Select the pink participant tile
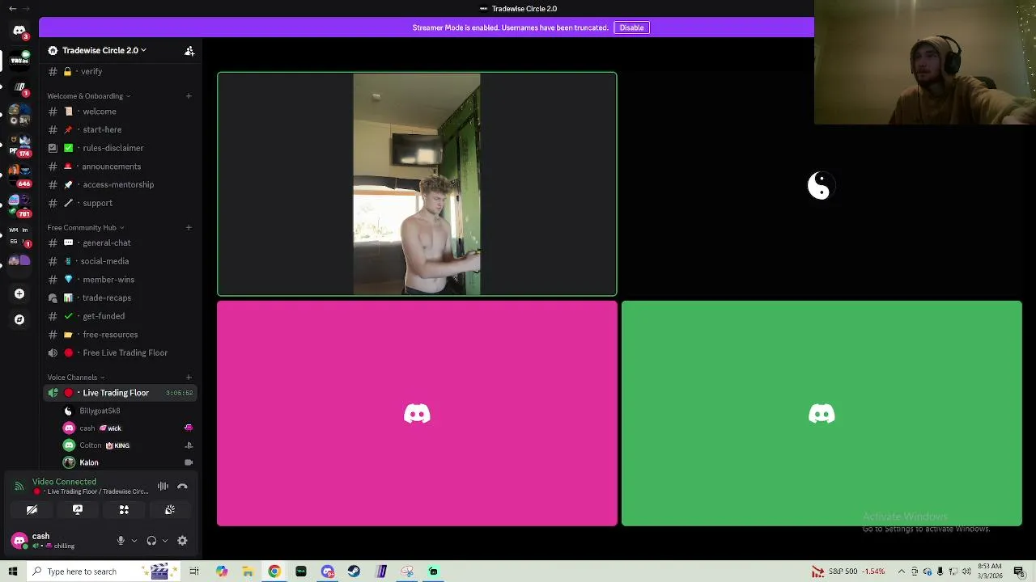The height and width of the screenshot is (582, 1036). [x=417, y=414]
